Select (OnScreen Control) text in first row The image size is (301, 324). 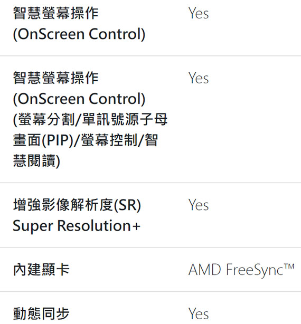pos(79,34)
